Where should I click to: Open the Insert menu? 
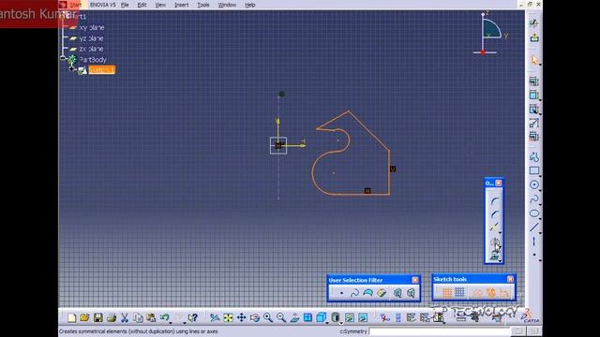181,5
